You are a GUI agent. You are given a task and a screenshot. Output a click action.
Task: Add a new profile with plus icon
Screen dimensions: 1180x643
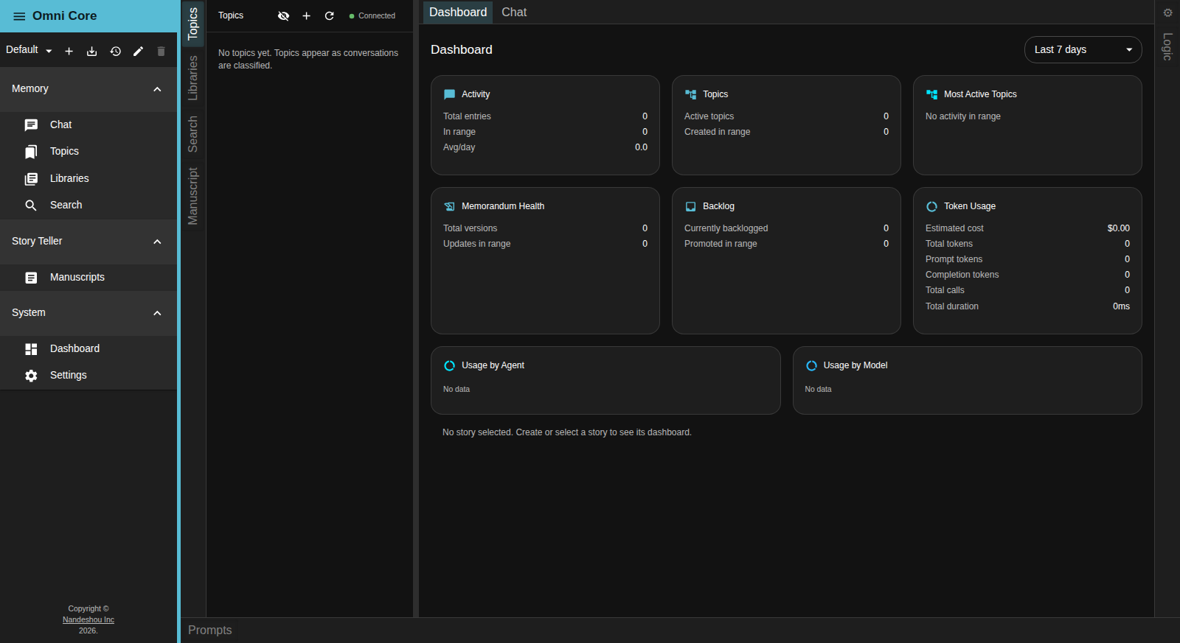tap(69, 51)
